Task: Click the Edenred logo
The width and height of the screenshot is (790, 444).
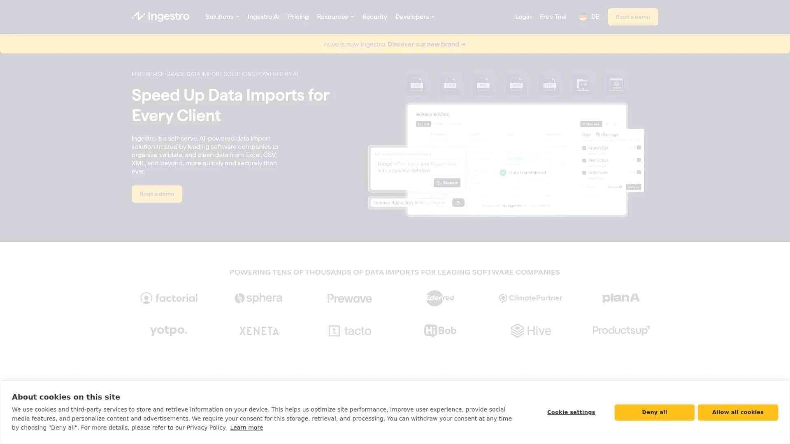Action: (x=440, y=298)
